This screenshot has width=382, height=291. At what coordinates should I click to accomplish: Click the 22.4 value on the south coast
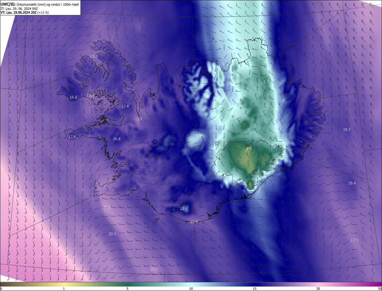point(194,221)
